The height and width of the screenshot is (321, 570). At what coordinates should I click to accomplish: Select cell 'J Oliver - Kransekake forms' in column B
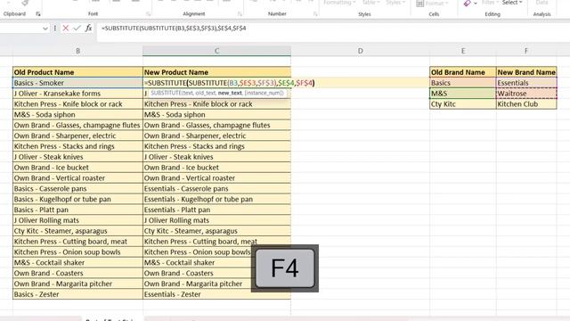coord(77,94)
